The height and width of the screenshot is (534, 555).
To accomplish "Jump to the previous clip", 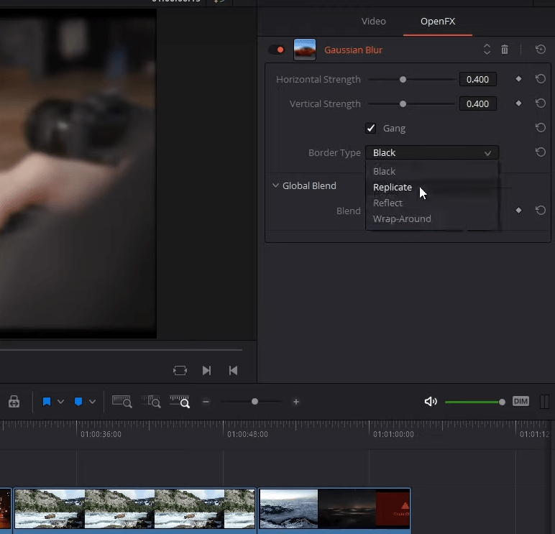I will coord(233,371).
